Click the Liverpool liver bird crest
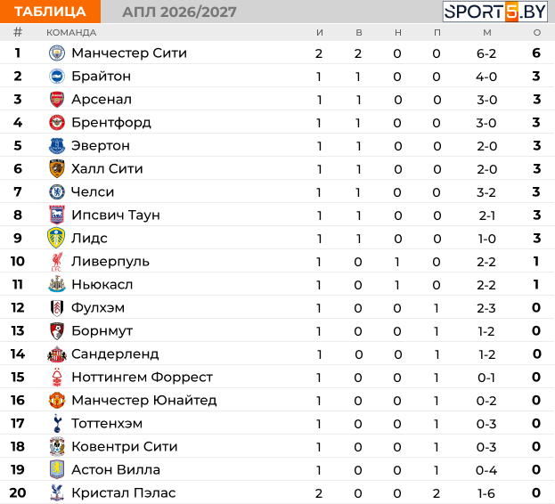The image size is (555, 504). click(57, 262)
